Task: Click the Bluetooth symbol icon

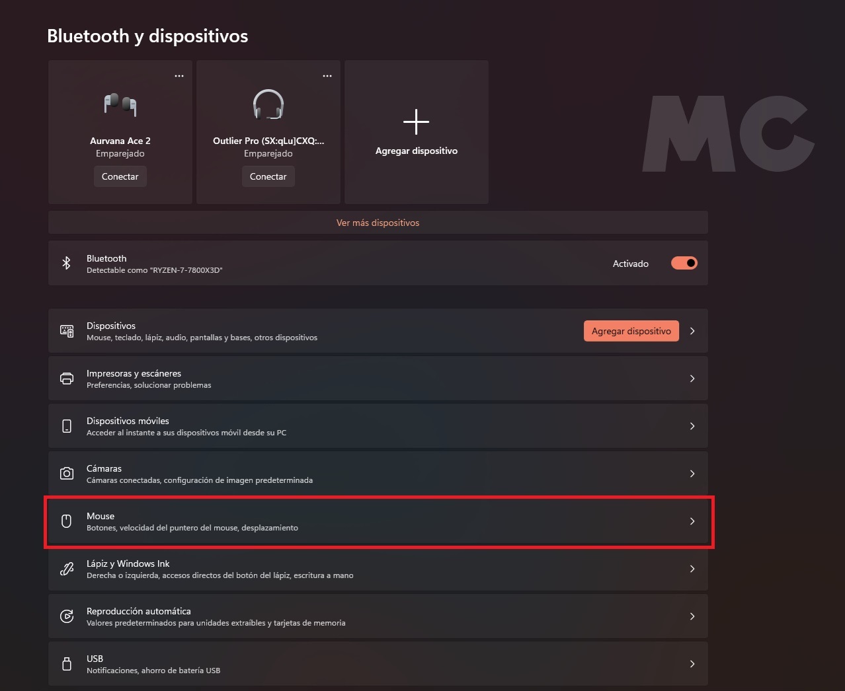Action: point(66,263)
